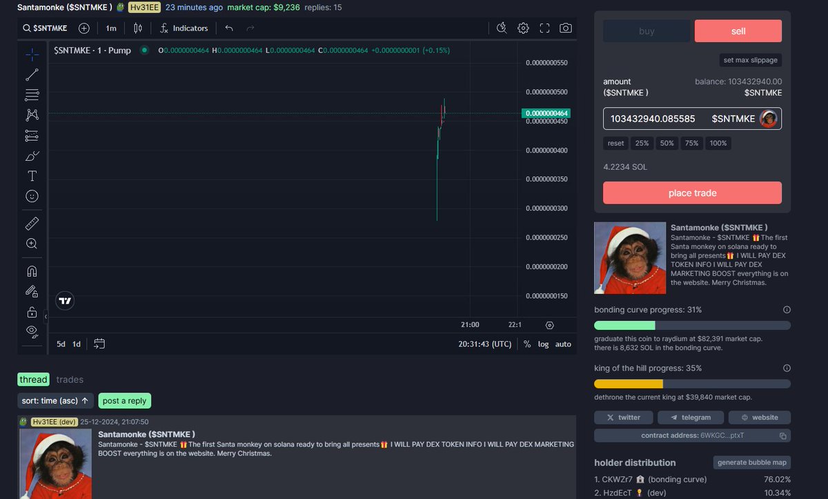Open the timezone menu showing 20:31:43 (UTC)

[x=485, y=344]
